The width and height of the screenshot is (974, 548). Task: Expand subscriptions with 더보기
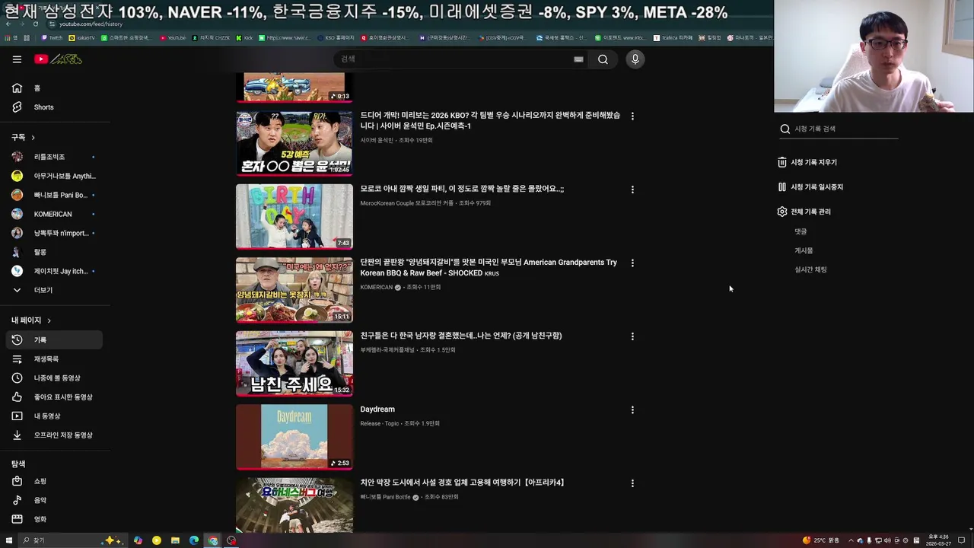[53, 290]
